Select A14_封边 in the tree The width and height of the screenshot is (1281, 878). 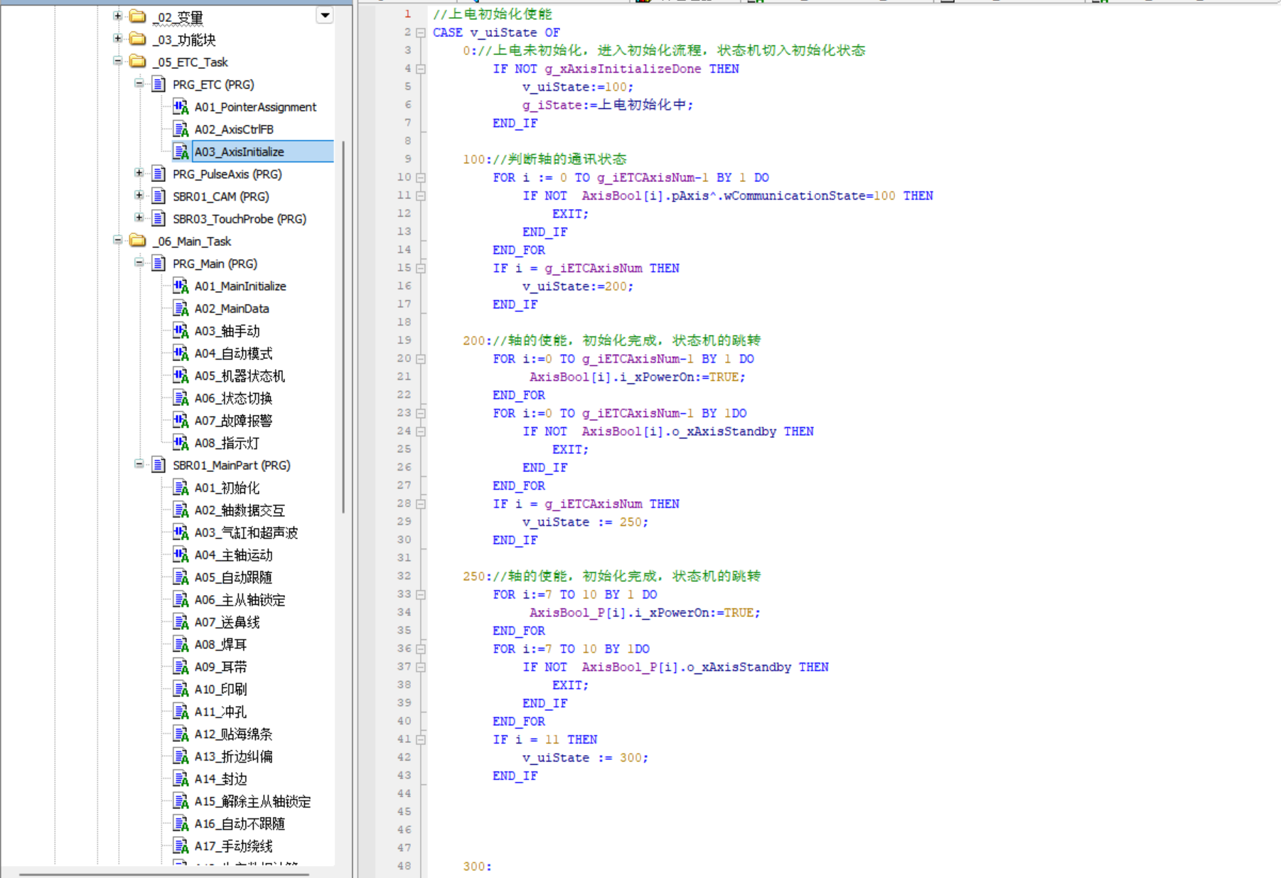[x=220, y=778]
